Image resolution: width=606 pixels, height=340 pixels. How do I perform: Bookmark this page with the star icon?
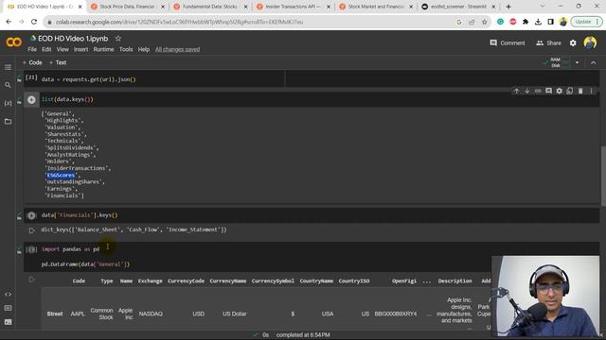tap(484, 22)
